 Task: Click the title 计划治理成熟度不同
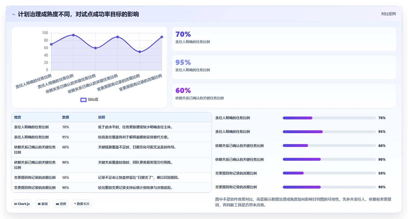click(x=45, y=14)
